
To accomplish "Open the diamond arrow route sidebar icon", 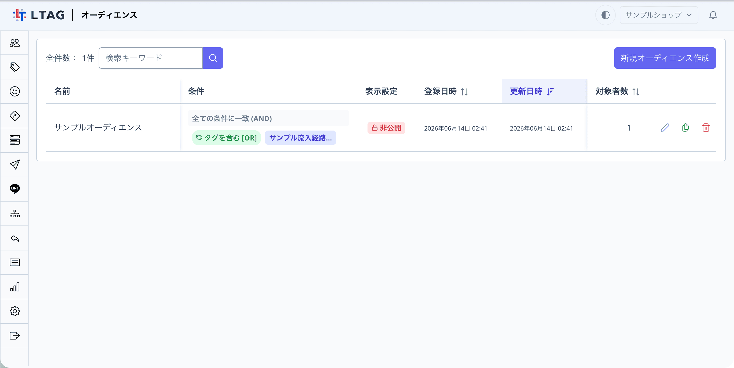I will pos(15,116).
